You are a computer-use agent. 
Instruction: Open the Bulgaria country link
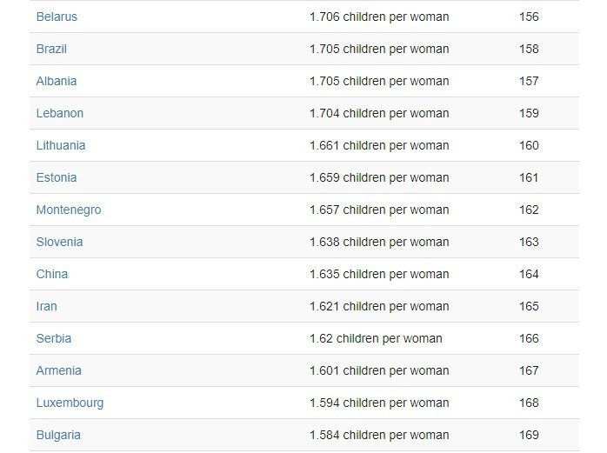coord(58,435)
